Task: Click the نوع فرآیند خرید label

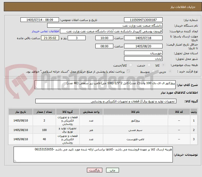Action: coord(188,71)
